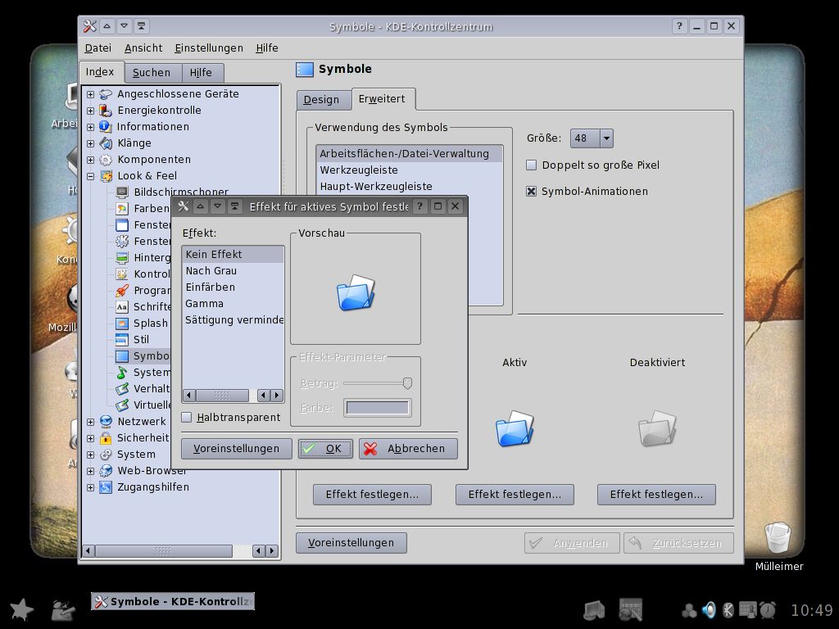
Task: Expand the Informationen tree node
Action: (x=90, y=127)
